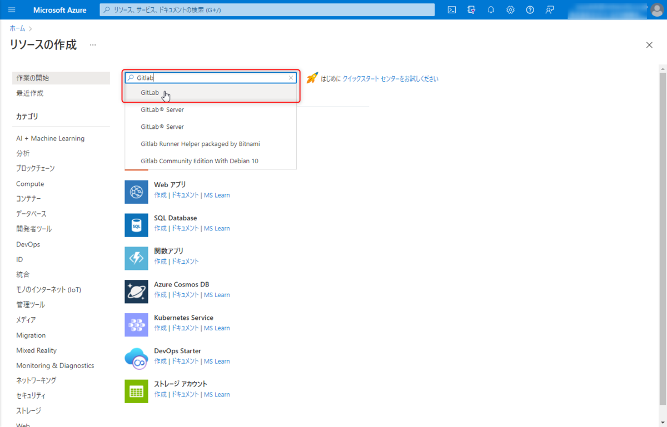The height and width of the screenshot is (427, 667).
Task: Open 分析 category
Action: 23,153
